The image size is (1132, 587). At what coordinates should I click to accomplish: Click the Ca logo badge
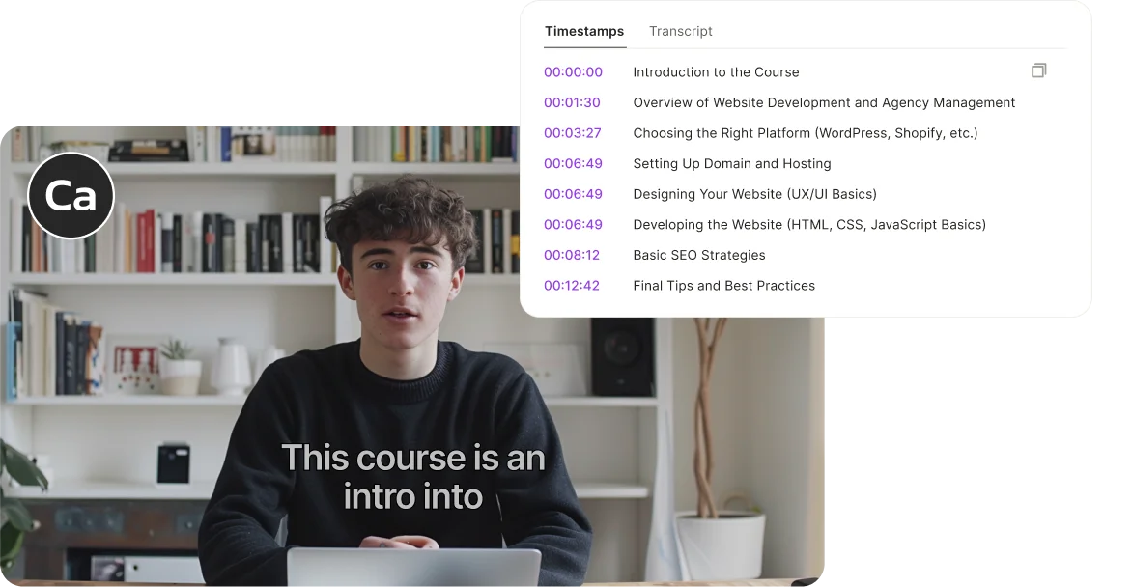71,196
